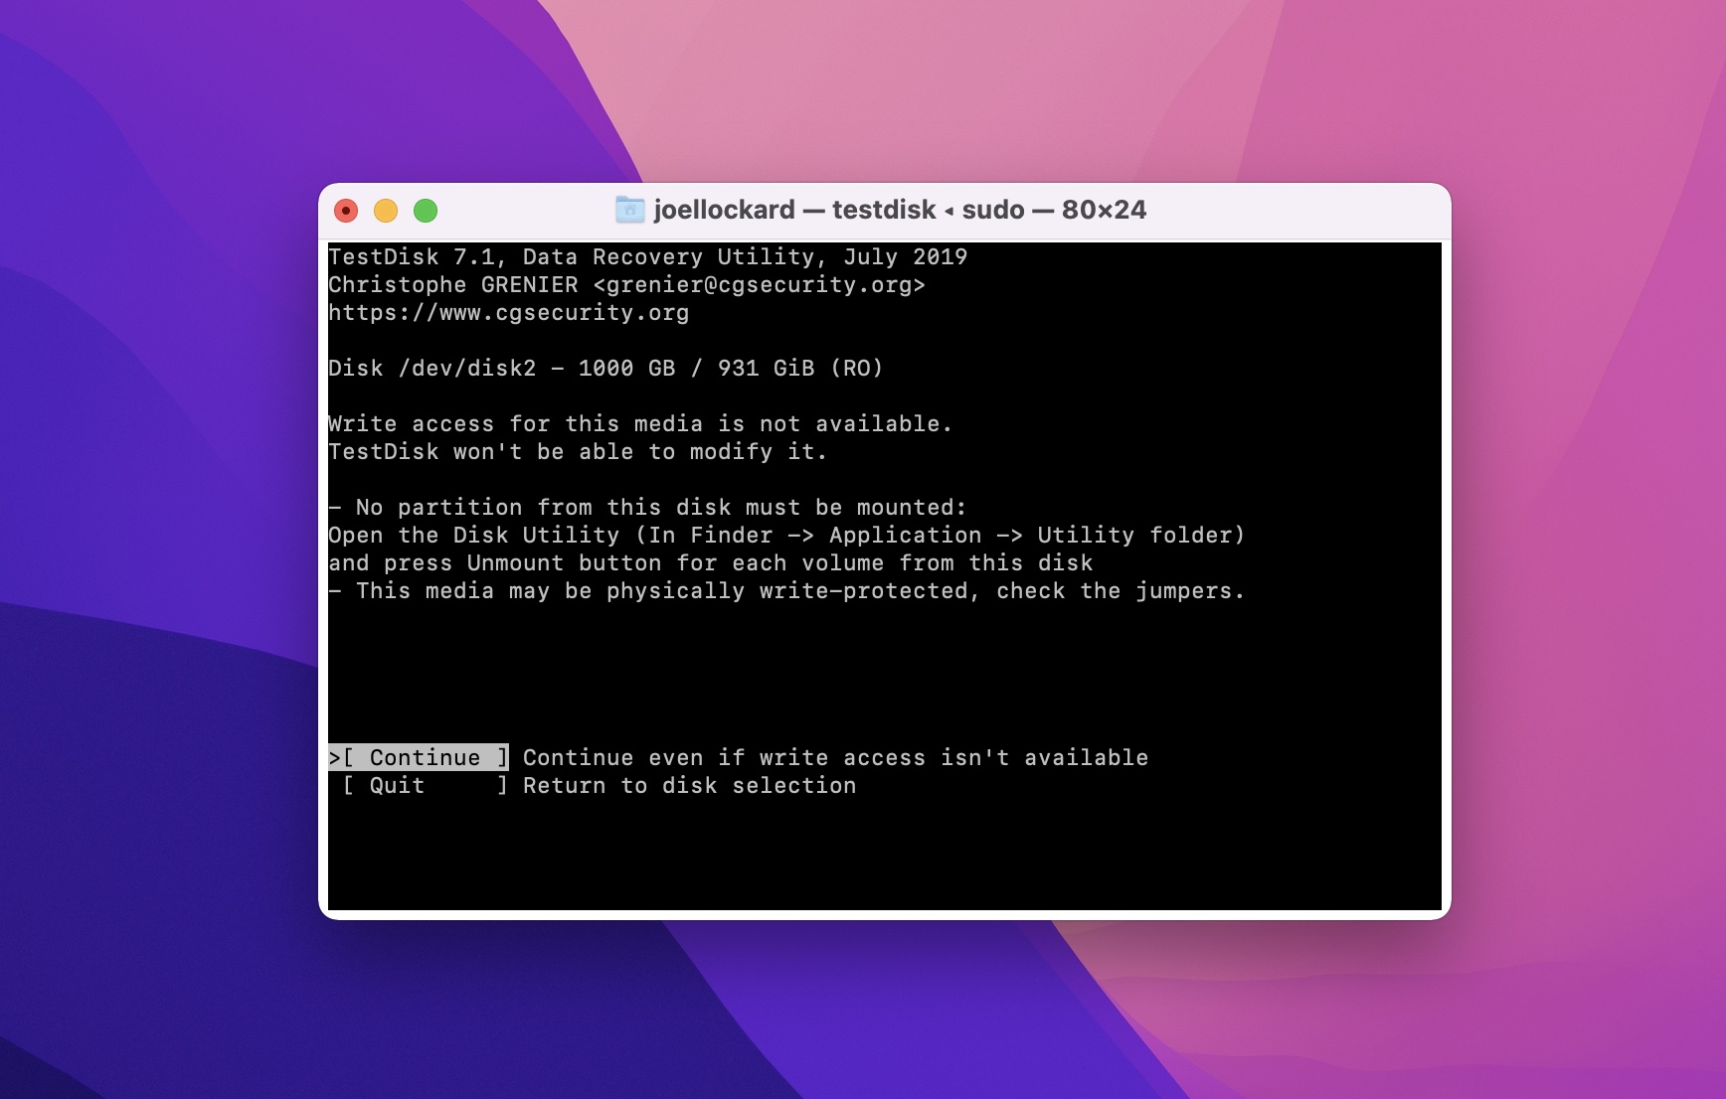
Task: Click the (RO) read-only flag text
Action: click(x=856, y=369)
